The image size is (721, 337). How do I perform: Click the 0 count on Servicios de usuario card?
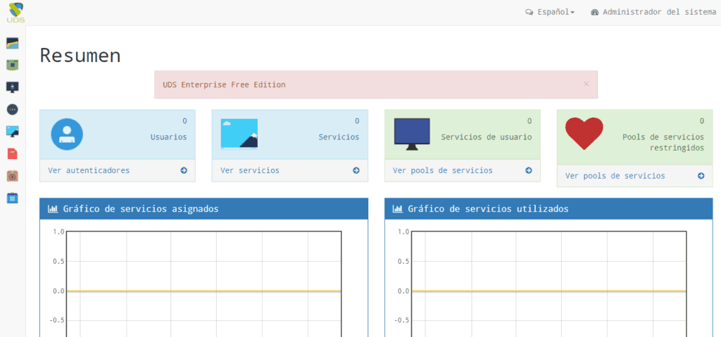529,122
